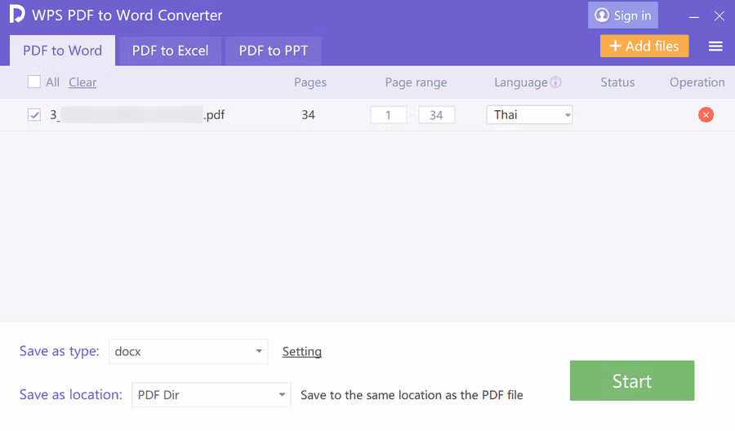The height and width of the screenshot is (431, 735).
Task: Switch to the PDF to Word tab
Action: pos(62,51)
